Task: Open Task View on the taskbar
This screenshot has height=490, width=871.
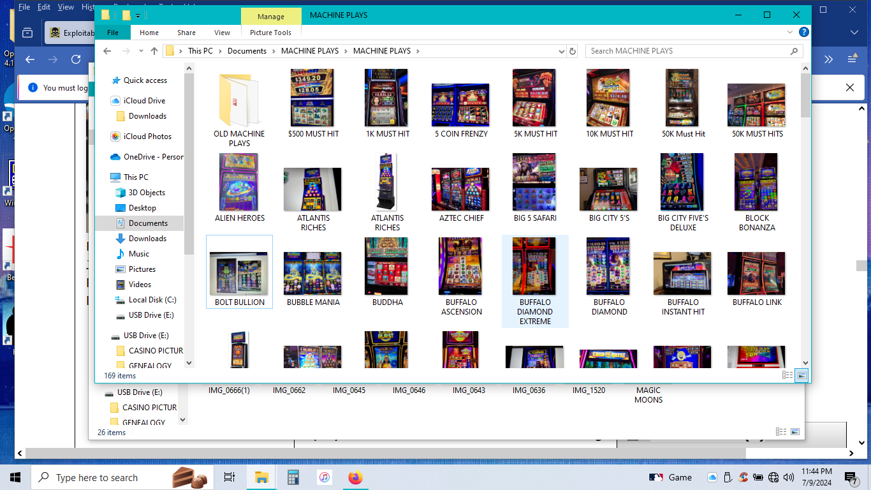Action: click(x=230, y=477)
